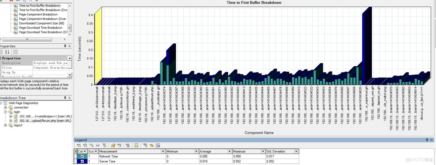Click the configure columns icon in Legend toolbar
Image resolution: width=436 pixels, height=165 pixels.
pos(136,145)
